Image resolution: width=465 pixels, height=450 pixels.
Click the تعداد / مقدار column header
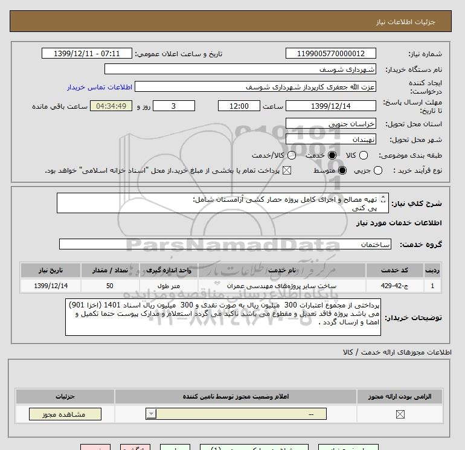(110, 270)
